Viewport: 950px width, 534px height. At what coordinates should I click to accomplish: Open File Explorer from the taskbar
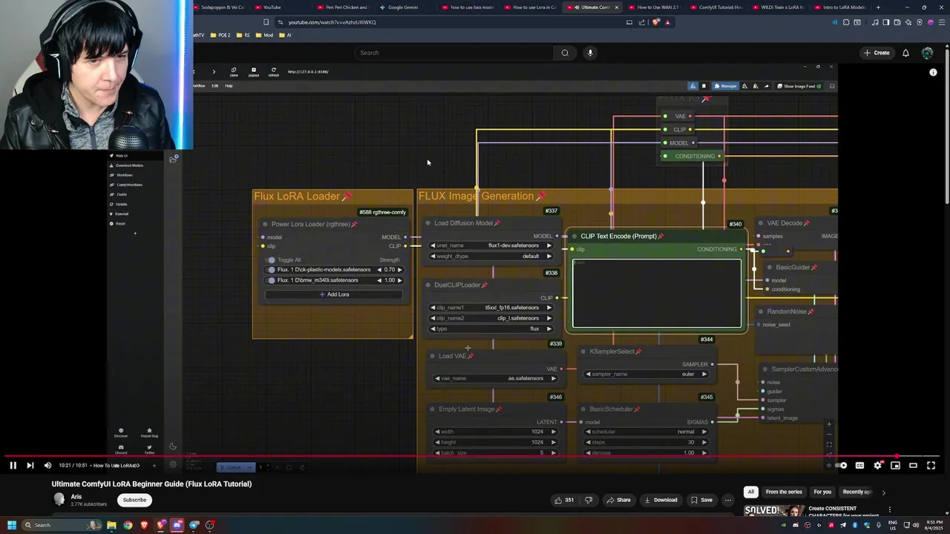tap(111, 525)
